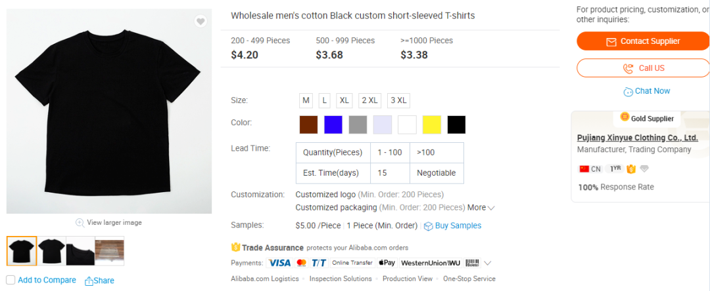Click the magnifier View larger image icon
710x291 pixels.
[80, 223]
